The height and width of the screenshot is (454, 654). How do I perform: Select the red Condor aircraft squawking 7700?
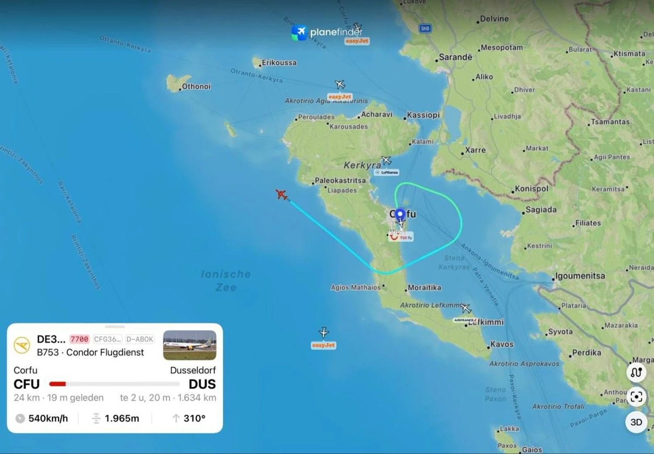(x=282, y=195)
